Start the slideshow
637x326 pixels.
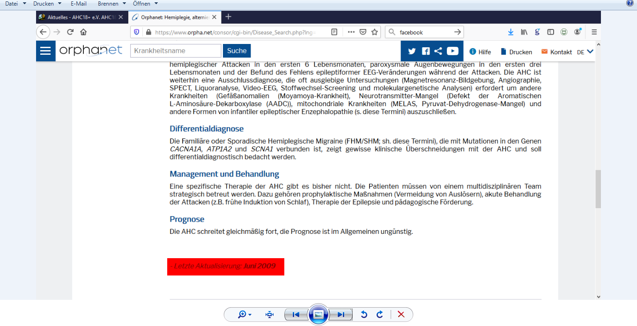[318, 314]
